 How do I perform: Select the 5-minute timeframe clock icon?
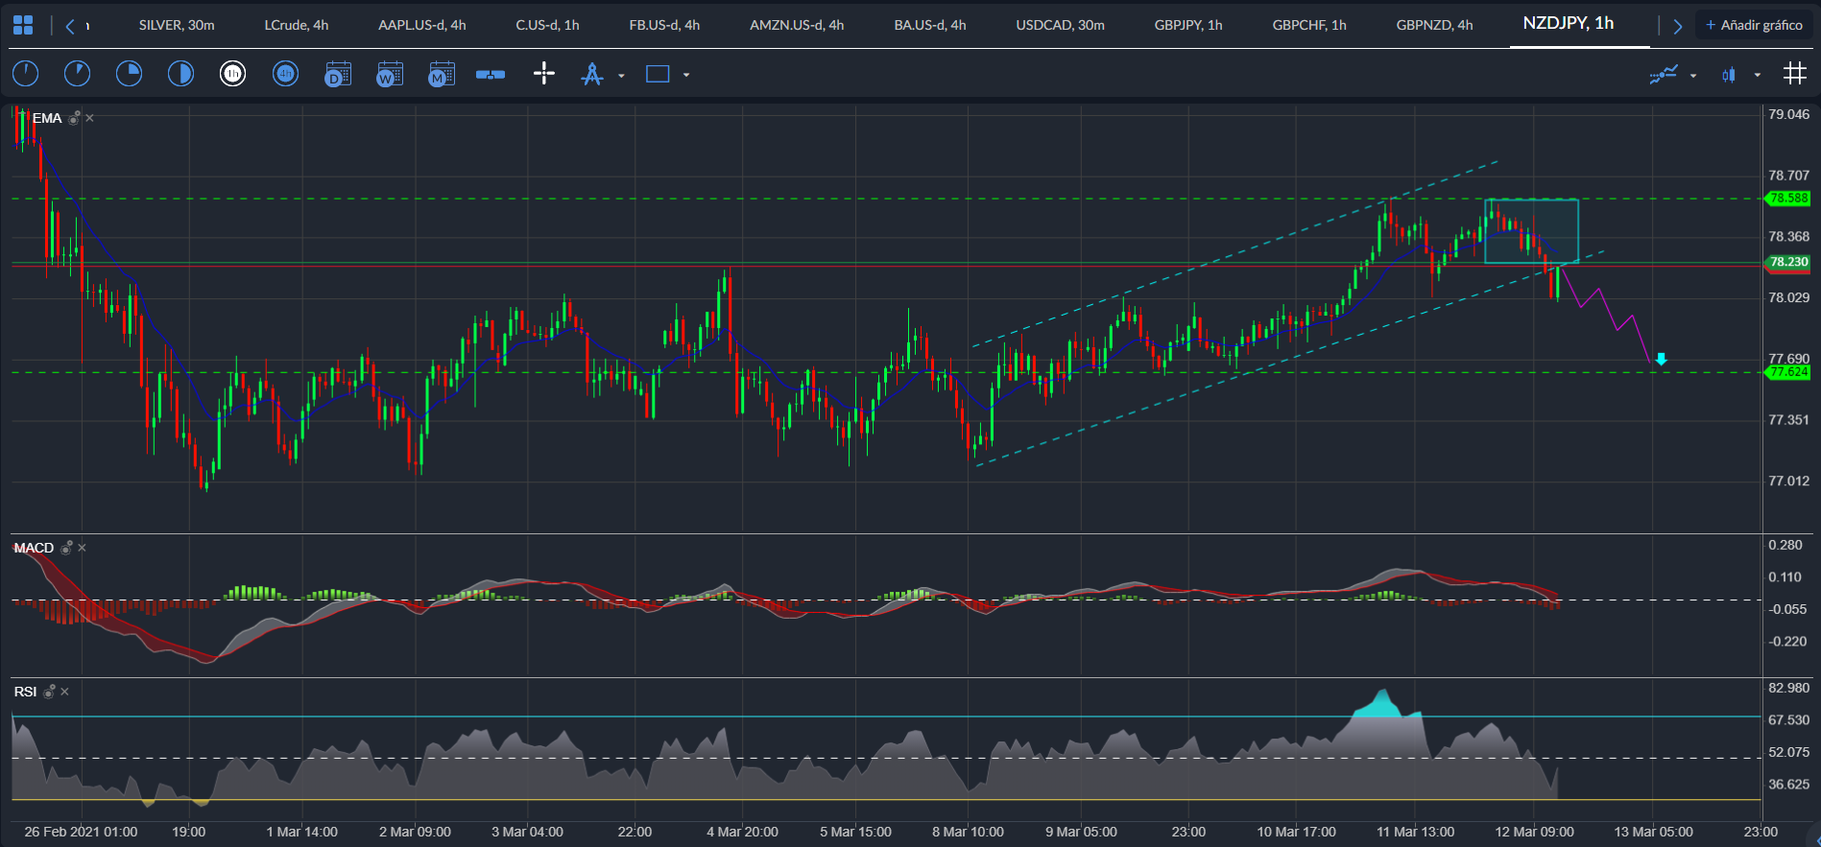pyautogui.click(x=77, y=74)
